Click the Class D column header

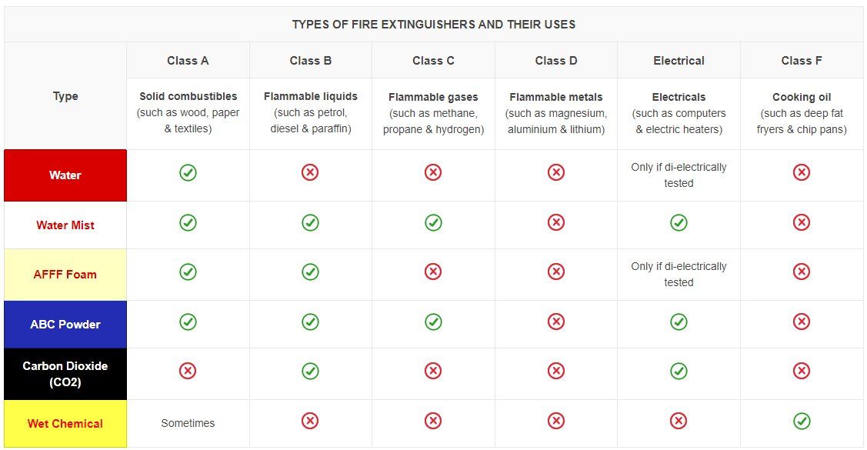(x=555, y=60)
